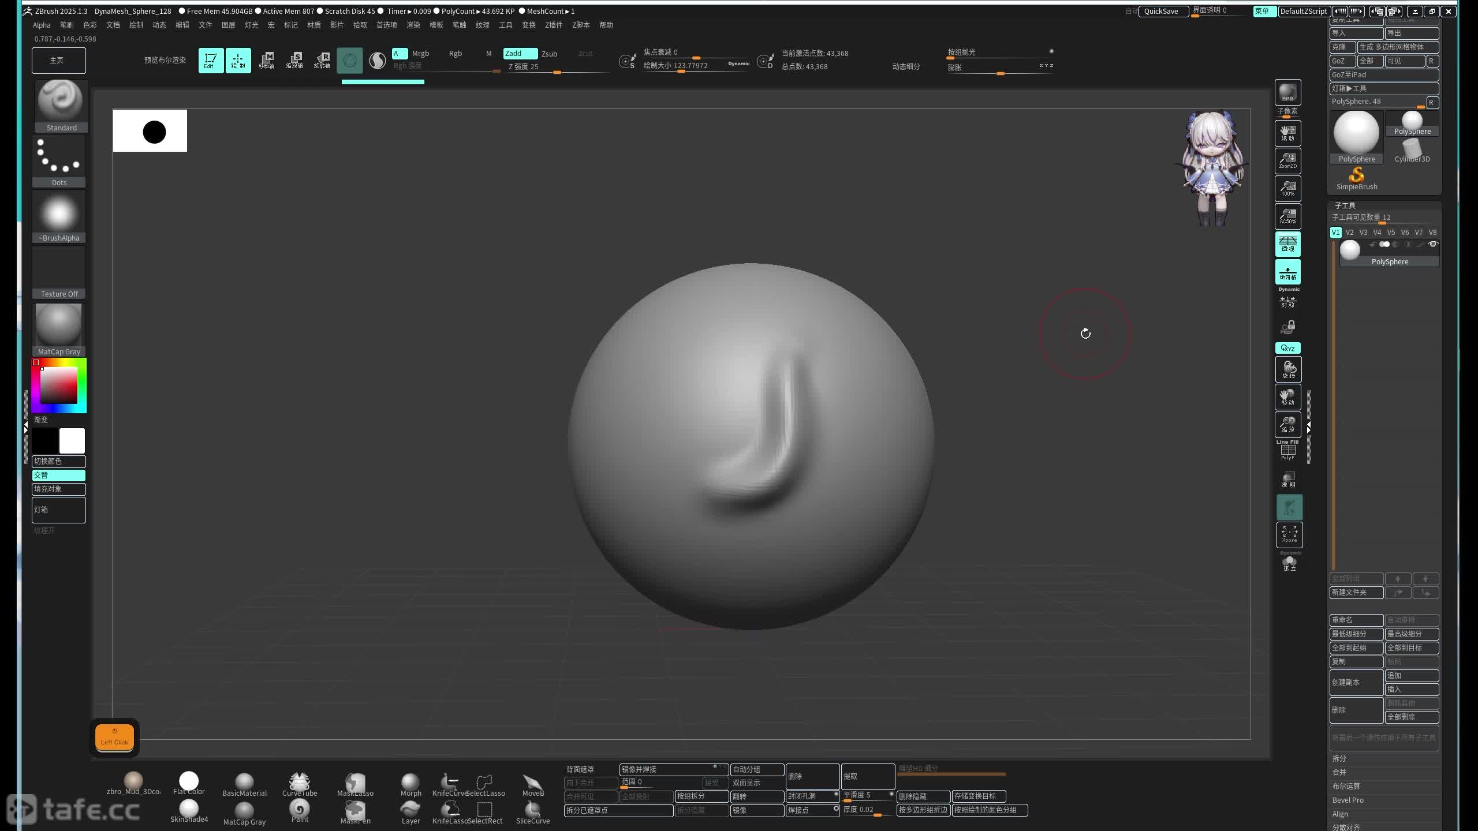
Task: Click the Rotate (旋转) view icon
Action: click(1288, 369)
